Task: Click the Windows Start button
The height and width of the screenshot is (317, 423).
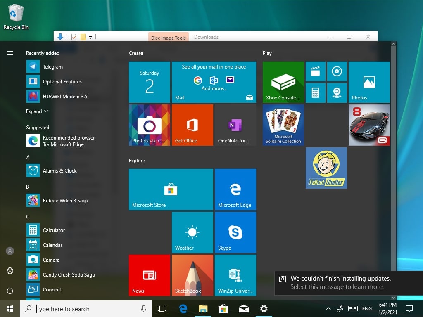Action: [10, 309]
